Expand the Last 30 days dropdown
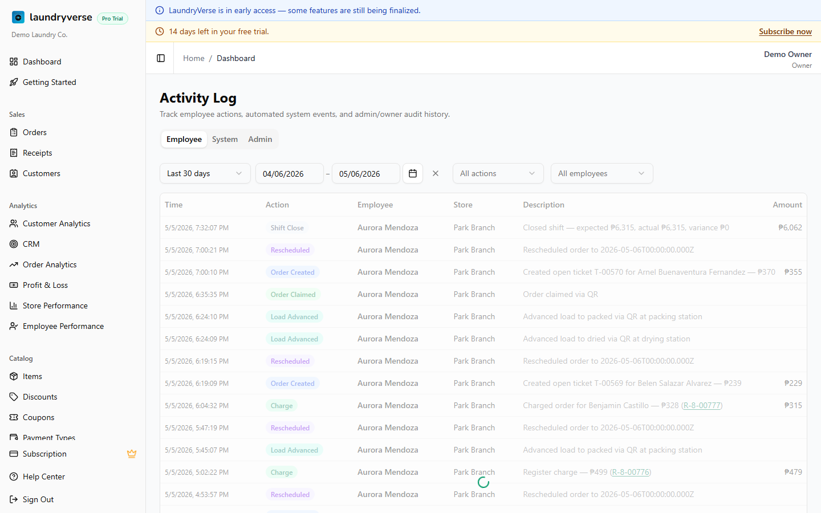This screenshot has width=821, height=513. pyautogui.click(x=205, y=173)
